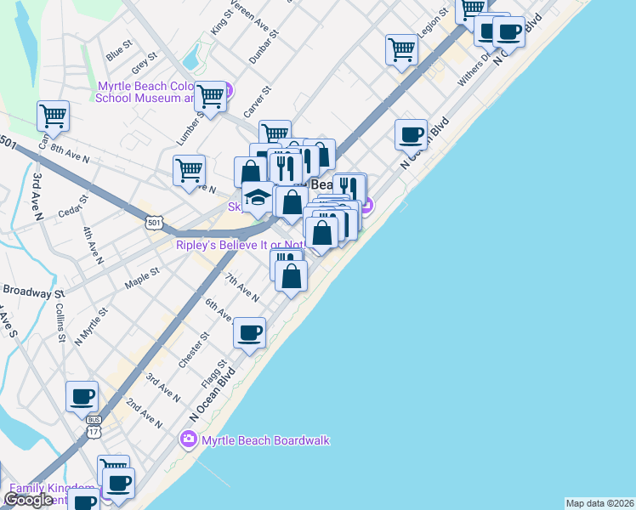This screenshot has width=636, height=510.
Task: Click the coffee cup marker beside Family Kingdom
Action: tap(118, 484)
